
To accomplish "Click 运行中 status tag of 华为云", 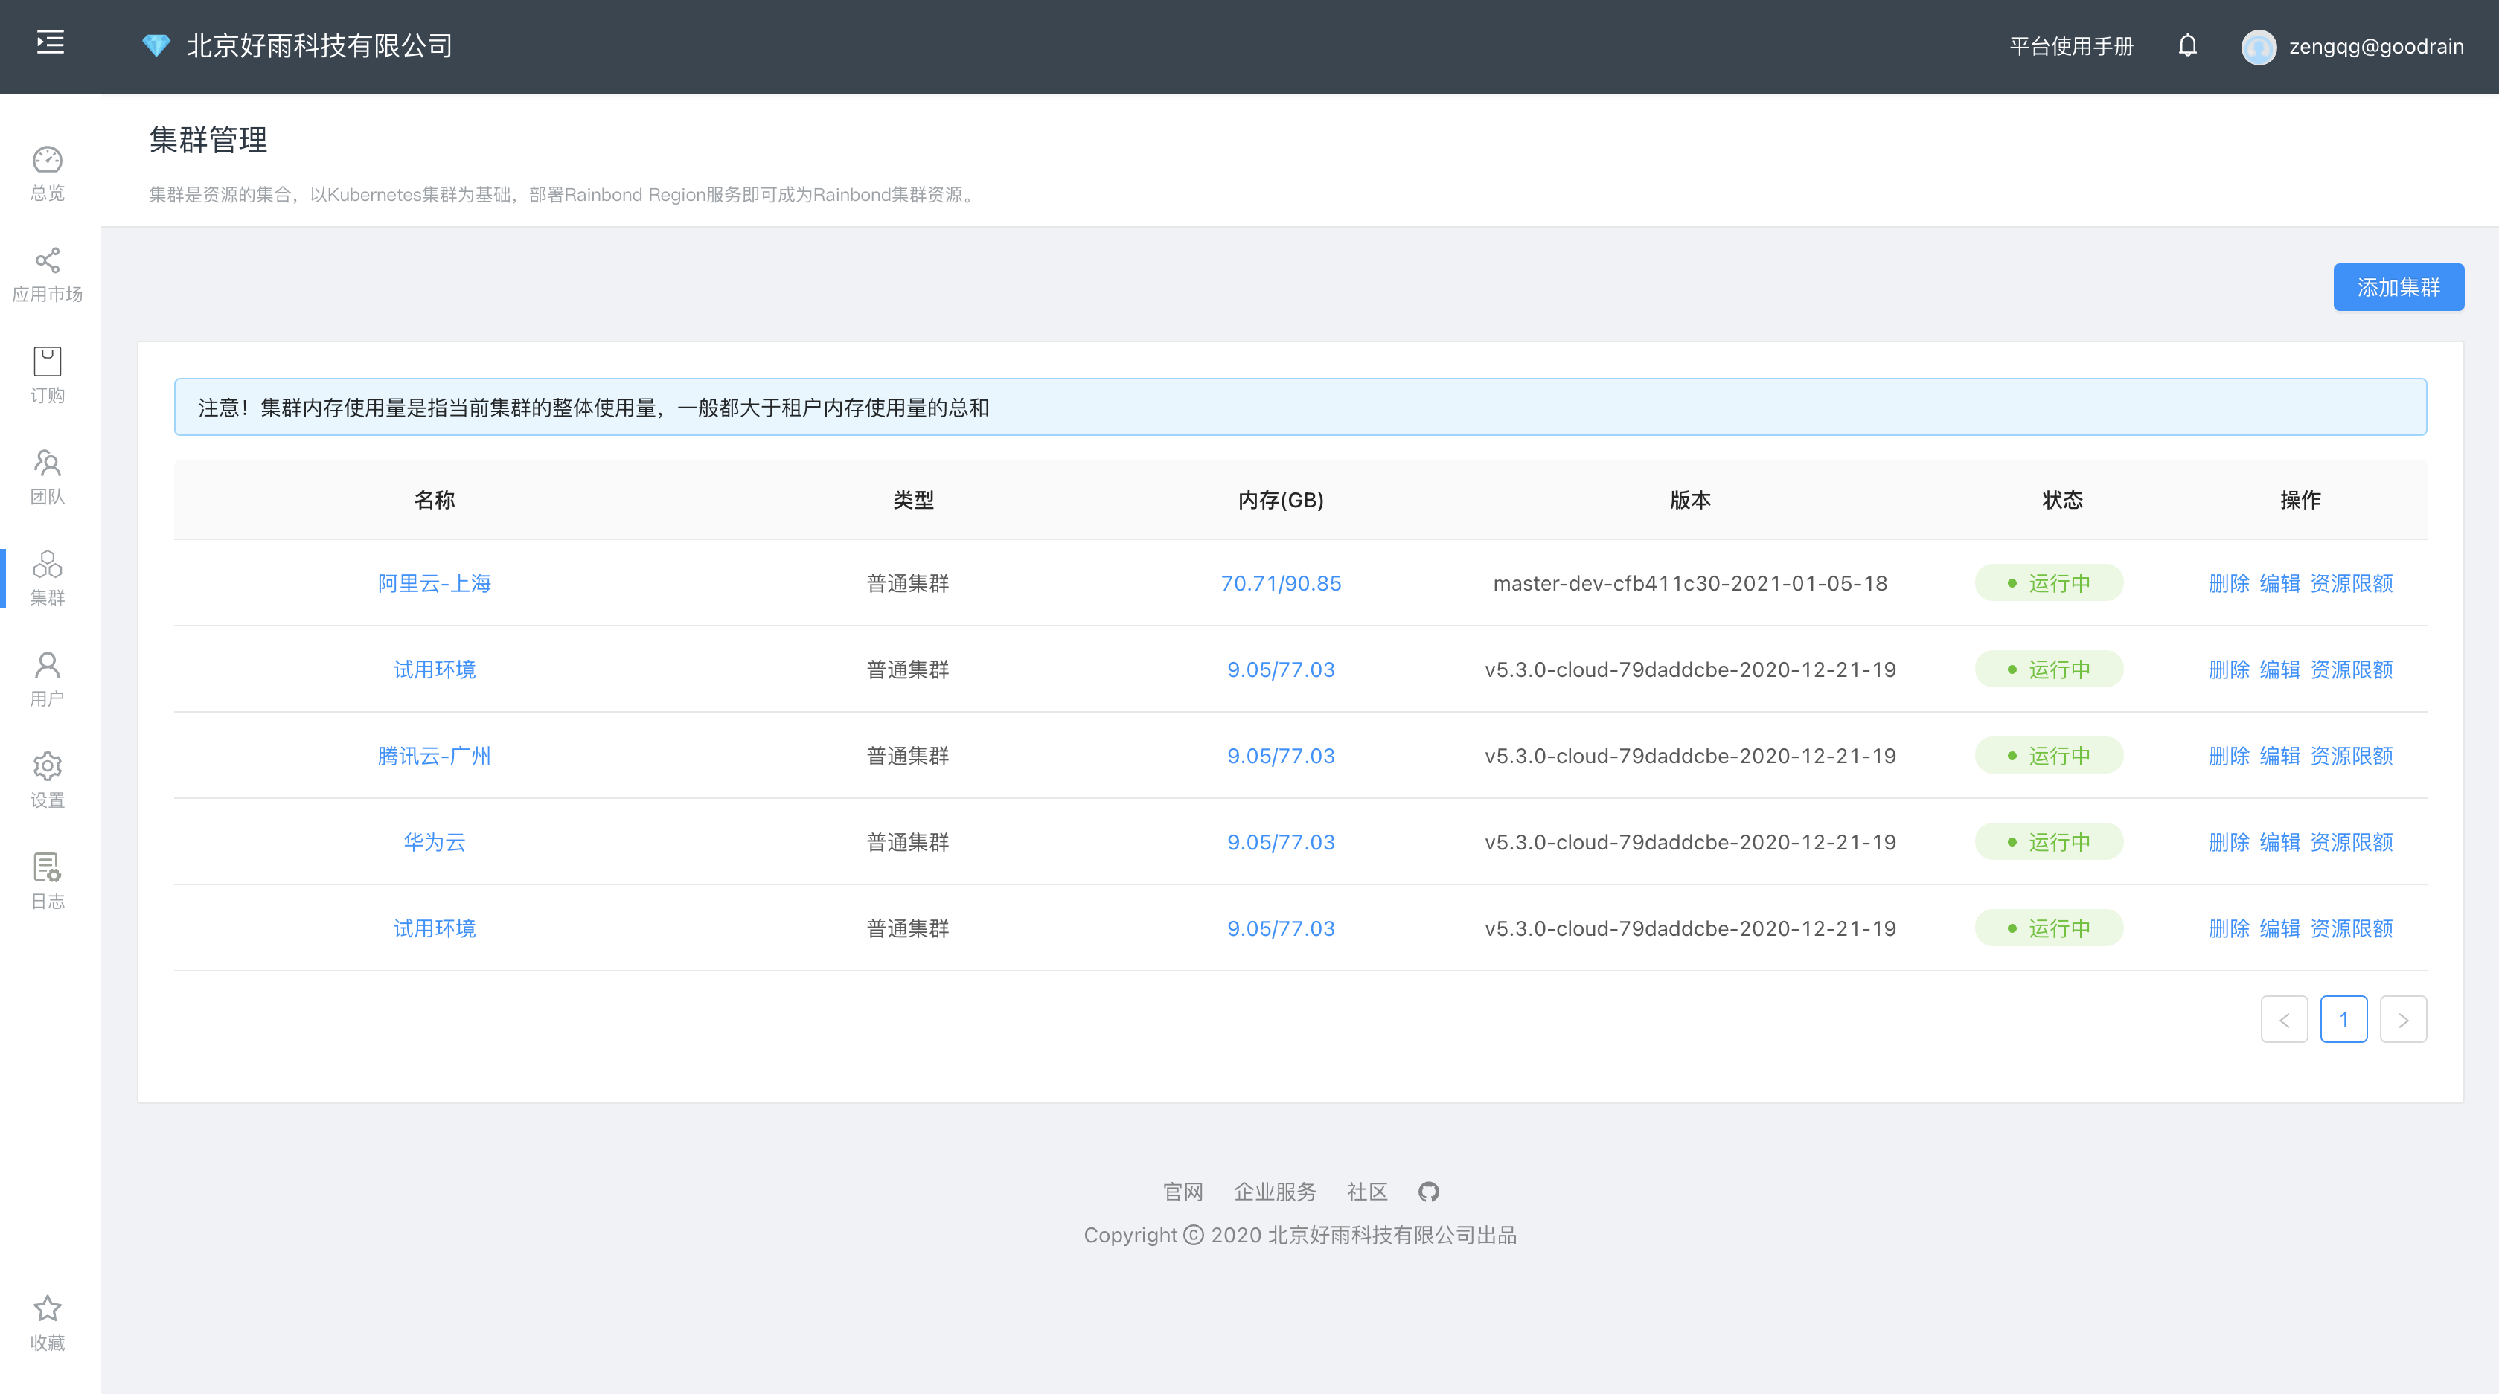I will tap(2049, 841).
